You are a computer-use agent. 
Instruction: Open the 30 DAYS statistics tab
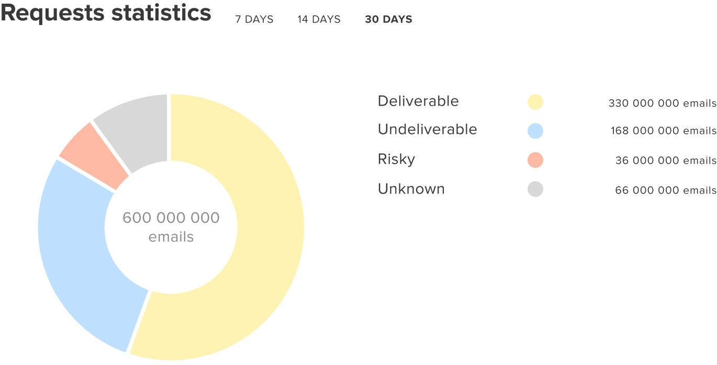[x=388, y=19]
